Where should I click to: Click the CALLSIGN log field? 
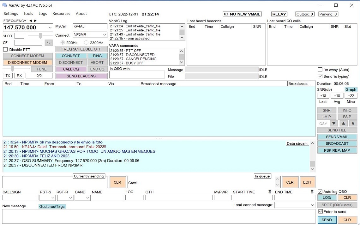click(20, 198)
